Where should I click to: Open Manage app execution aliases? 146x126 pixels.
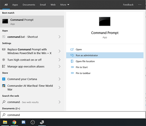click(x=32, y=66)
